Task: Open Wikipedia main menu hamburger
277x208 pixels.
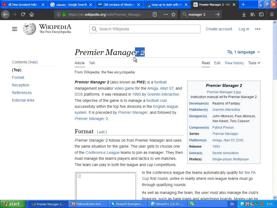Action: (x=15, y=29)
